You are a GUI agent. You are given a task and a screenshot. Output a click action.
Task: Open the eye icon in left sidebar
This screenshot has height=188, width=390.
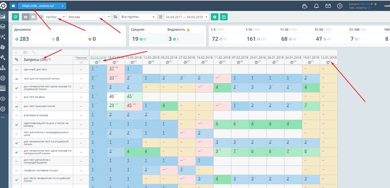point(3,99)
